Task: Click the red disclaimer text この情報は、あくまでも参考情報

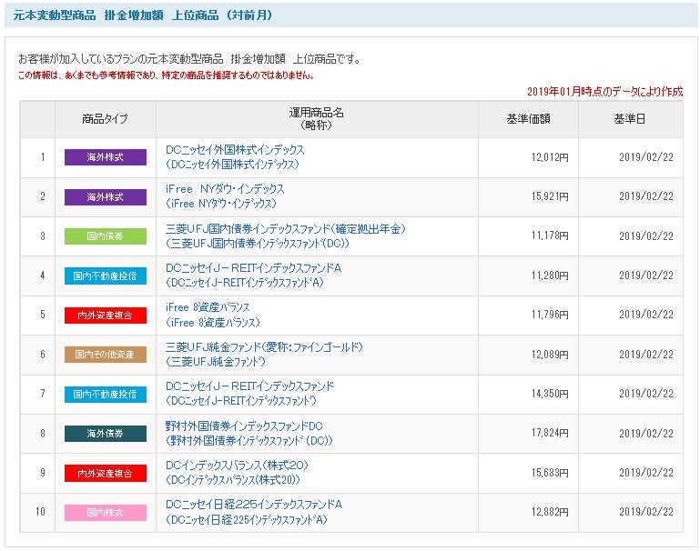Action: [166, 75]
